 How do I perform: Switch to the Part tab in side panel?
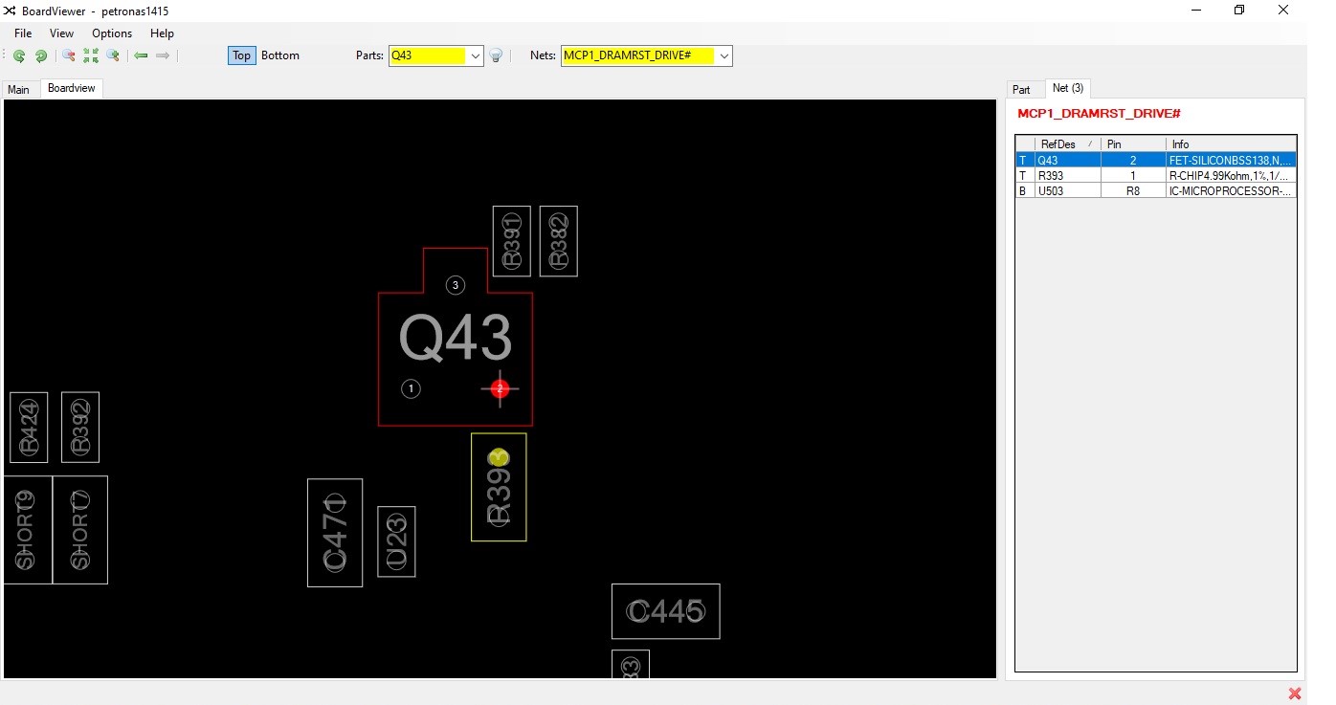click(x=1022, y=89)
